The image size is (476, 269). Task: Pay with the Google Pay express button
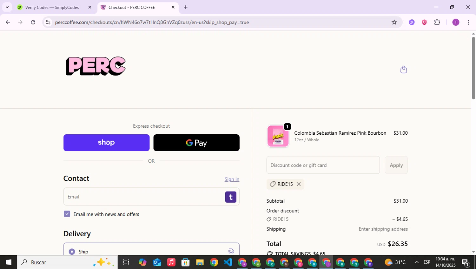[x=196, y=143]
